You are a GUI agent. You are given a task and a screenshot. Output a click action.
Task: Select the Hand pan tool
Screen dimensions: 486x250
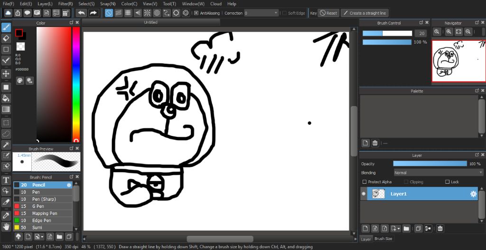click(x=6, y=226)
